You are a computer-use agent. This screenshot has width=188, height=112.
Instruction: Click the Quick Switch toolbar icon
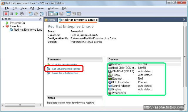(56, 14)
